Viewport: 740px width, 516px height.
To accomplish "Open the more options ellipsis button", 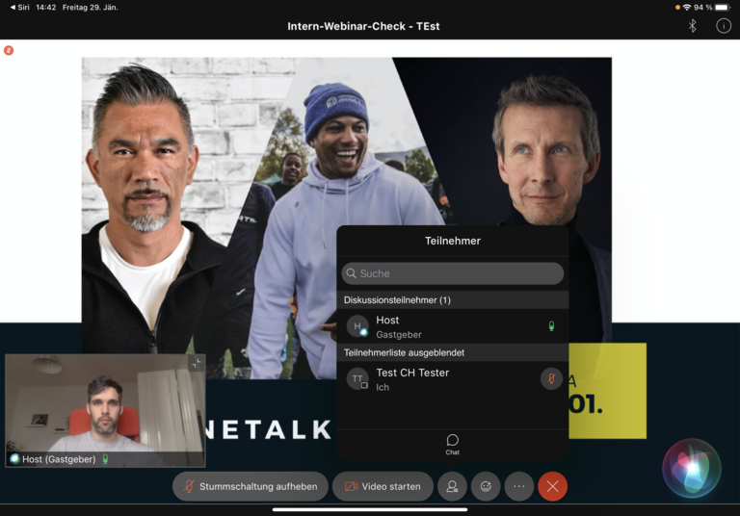I will coord(519,486).
